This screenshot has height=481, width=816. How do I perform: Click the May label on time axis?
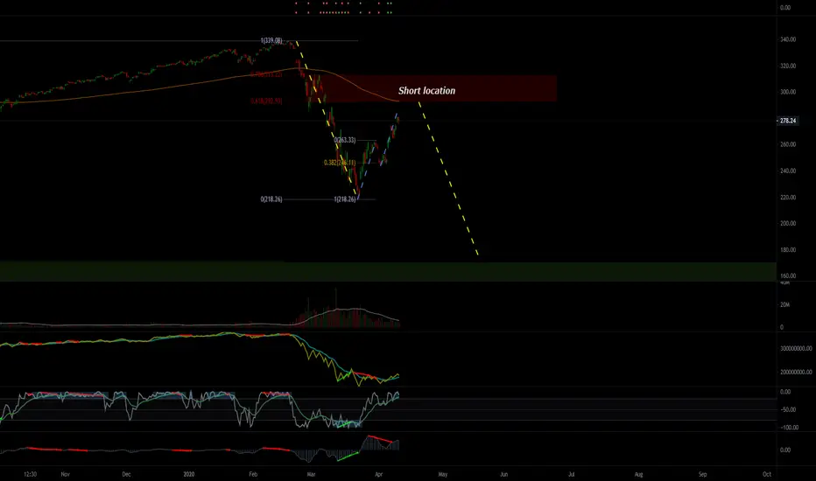click(443, 474)
